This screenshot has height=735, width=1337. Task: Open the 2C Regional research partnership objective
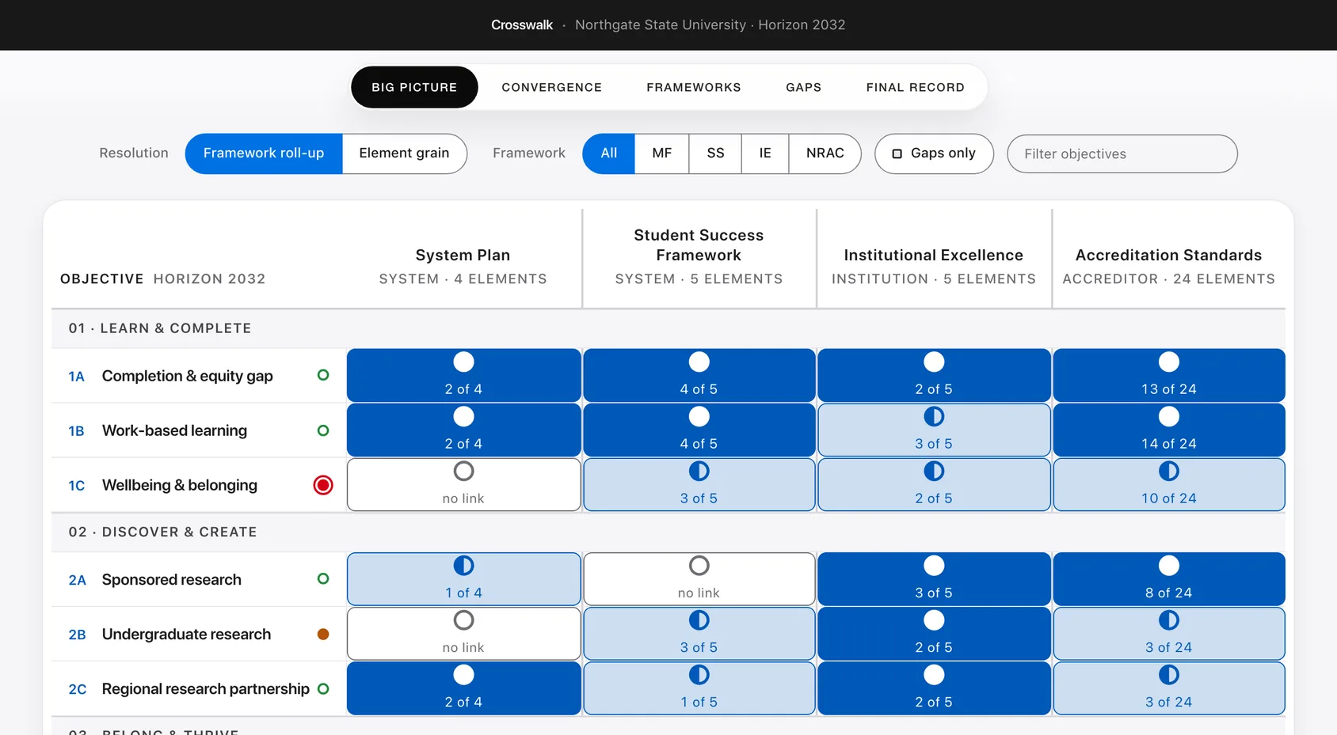(x=198, y=688)
